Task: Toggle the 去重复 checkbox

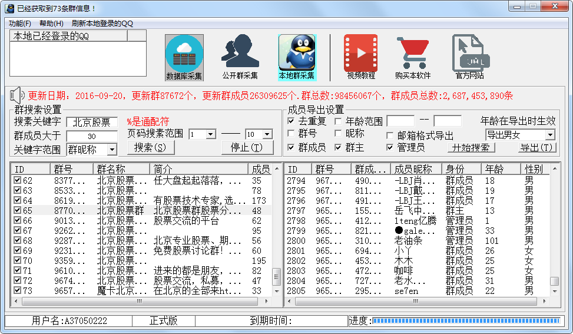Action: click(291, 121)
